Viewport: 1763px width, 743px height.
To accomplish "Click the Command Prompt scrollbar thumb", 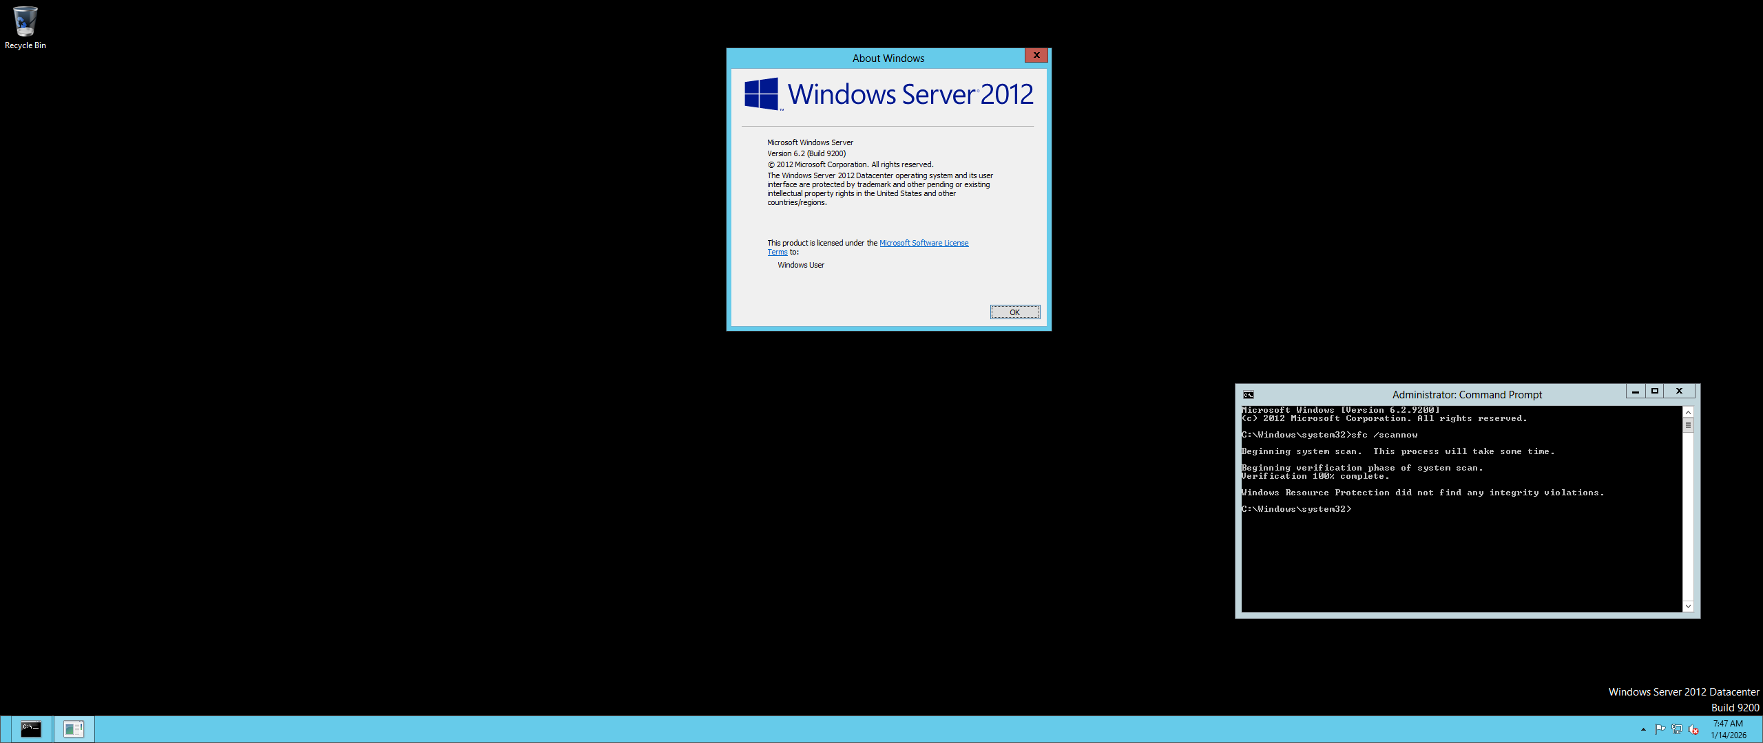I will [x=1688, y=425].
